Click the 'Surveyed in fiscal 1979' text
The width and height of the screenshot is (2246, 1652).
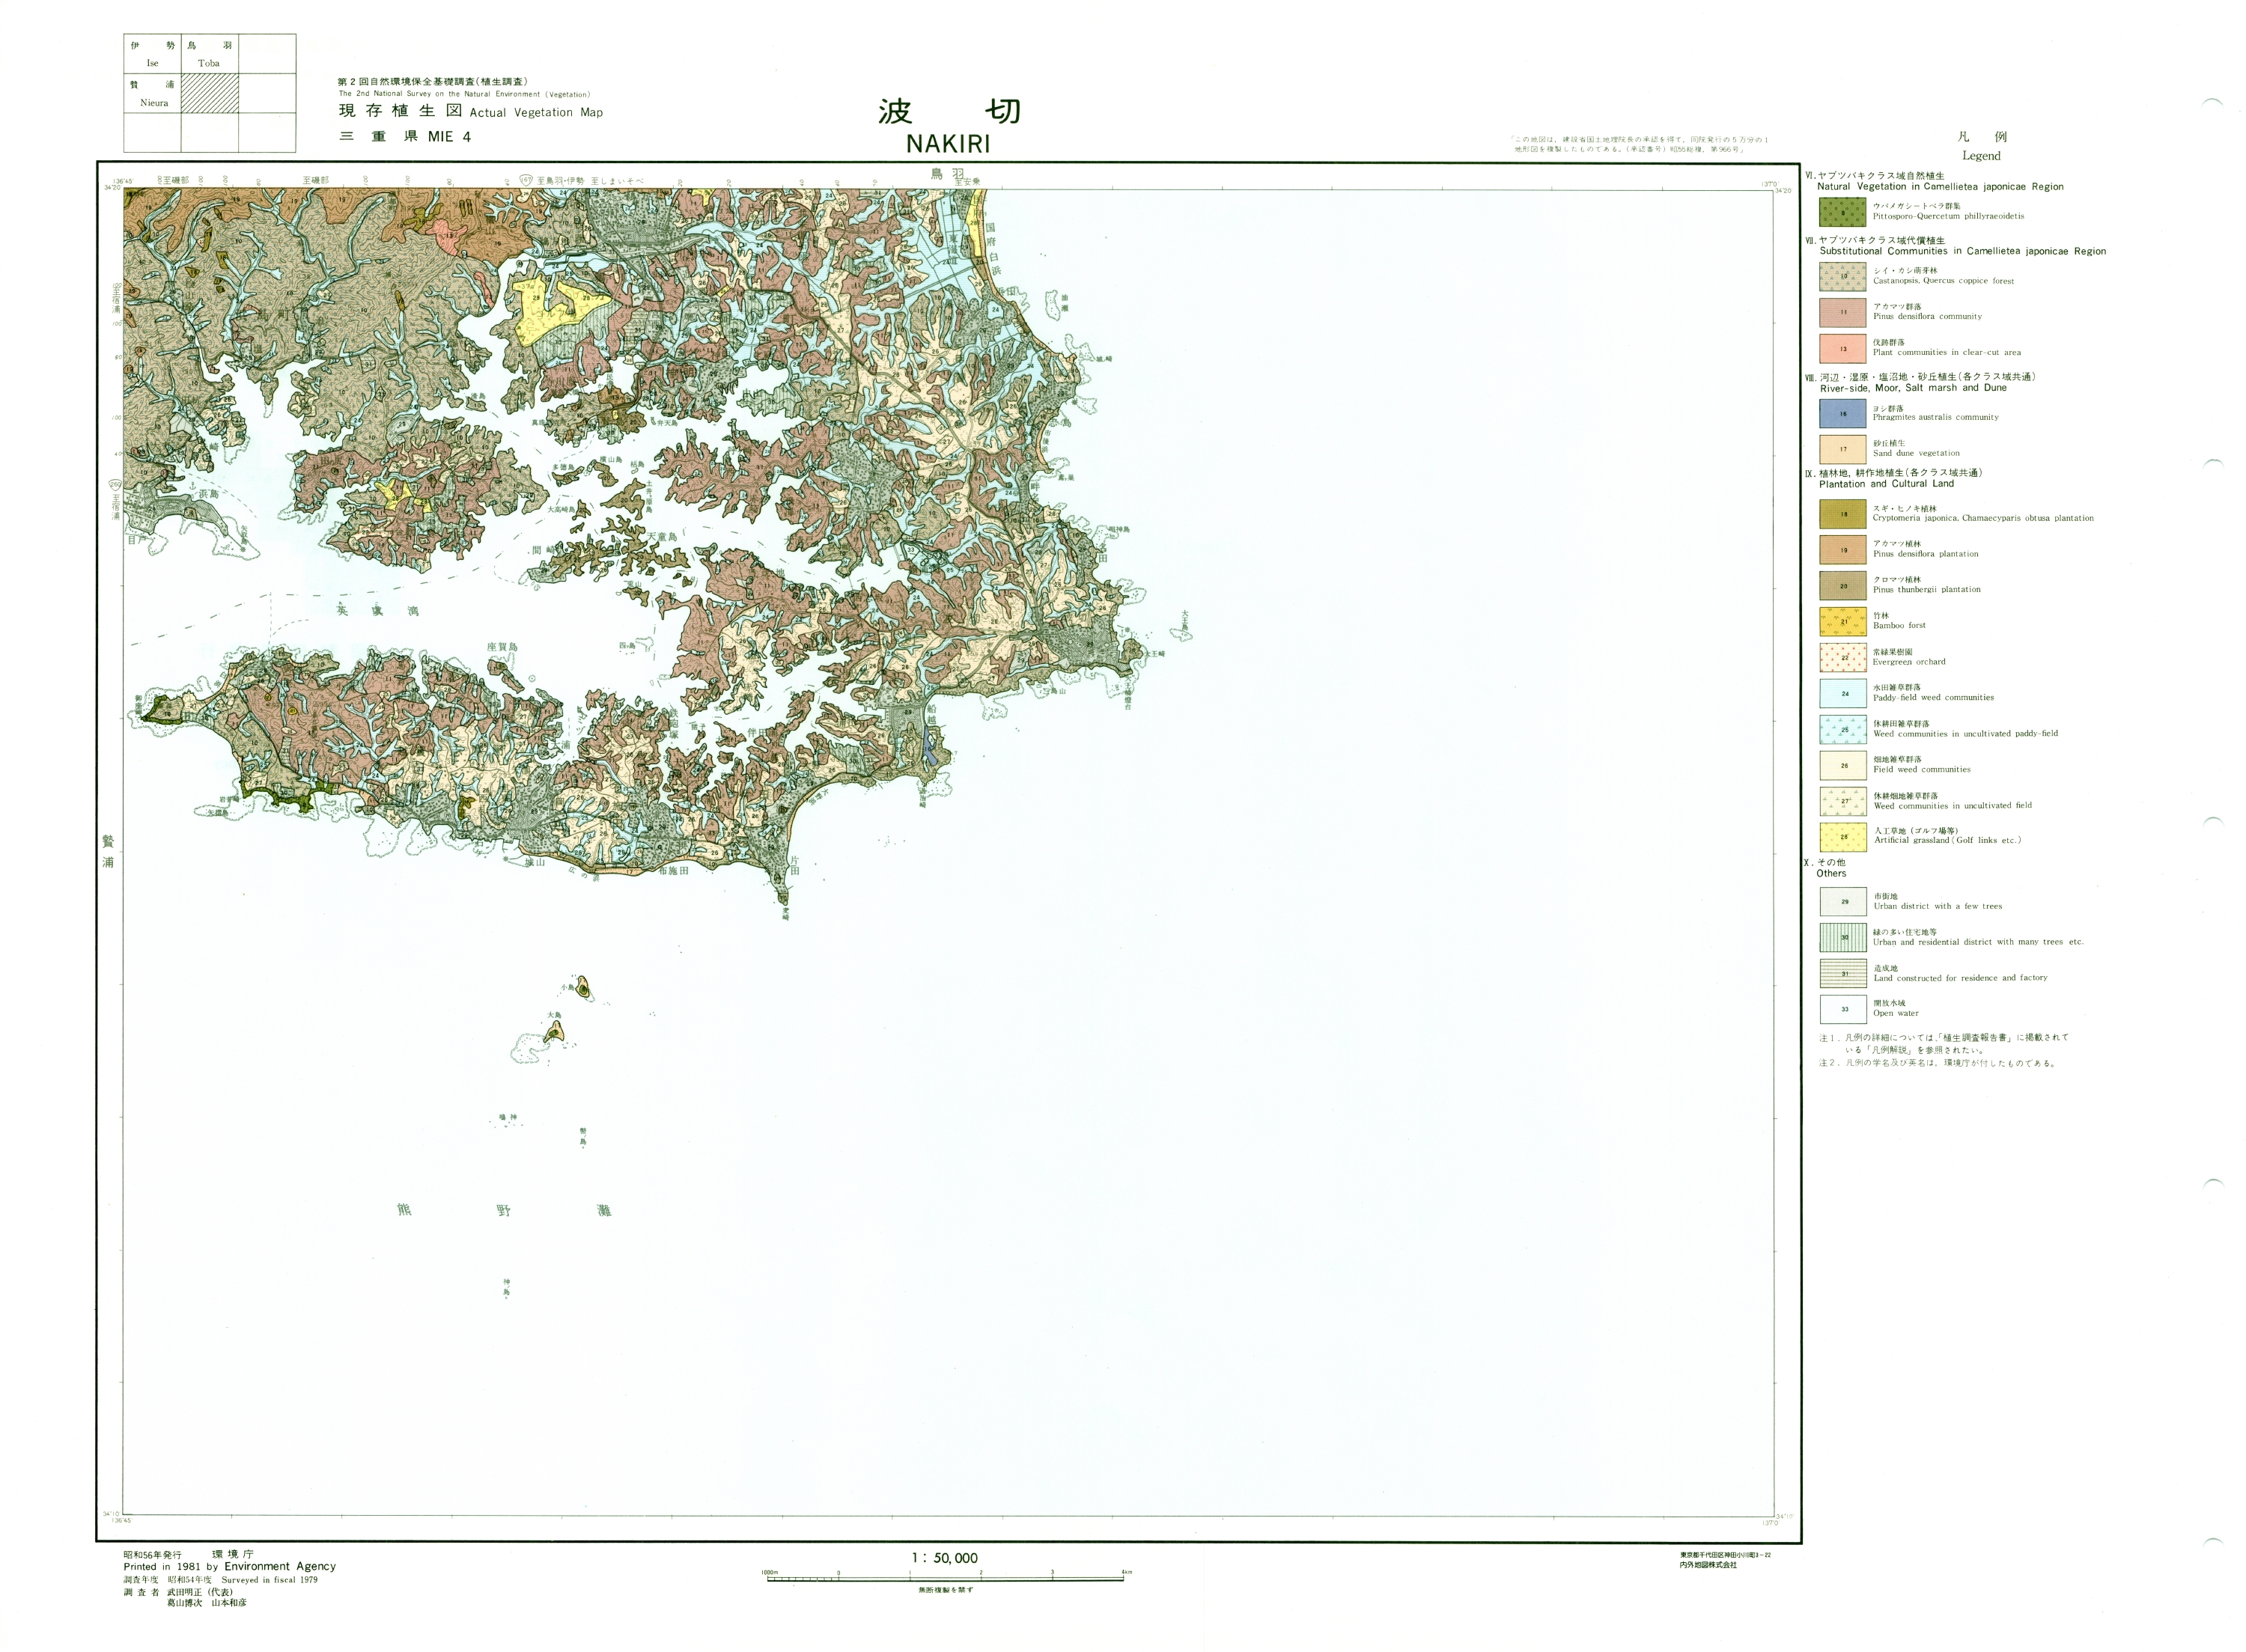point(269,1580)
